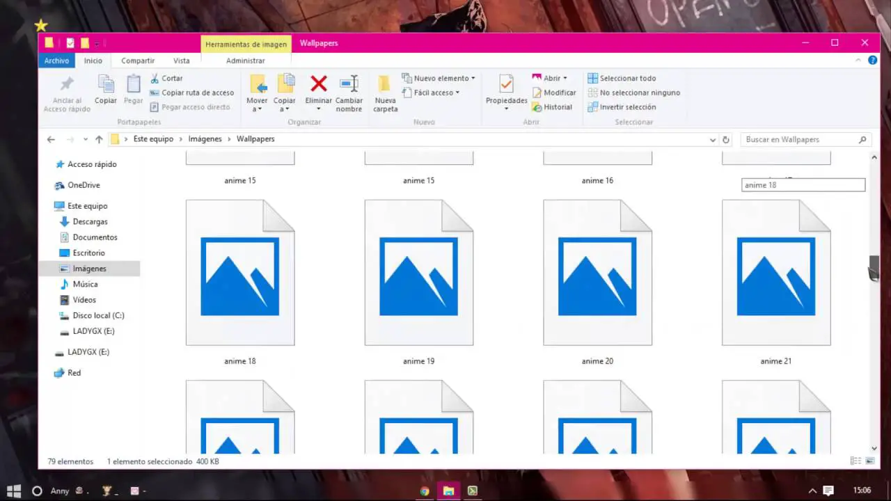Click the scrollbar up arrow
The image size is (891, 501).
874,157
